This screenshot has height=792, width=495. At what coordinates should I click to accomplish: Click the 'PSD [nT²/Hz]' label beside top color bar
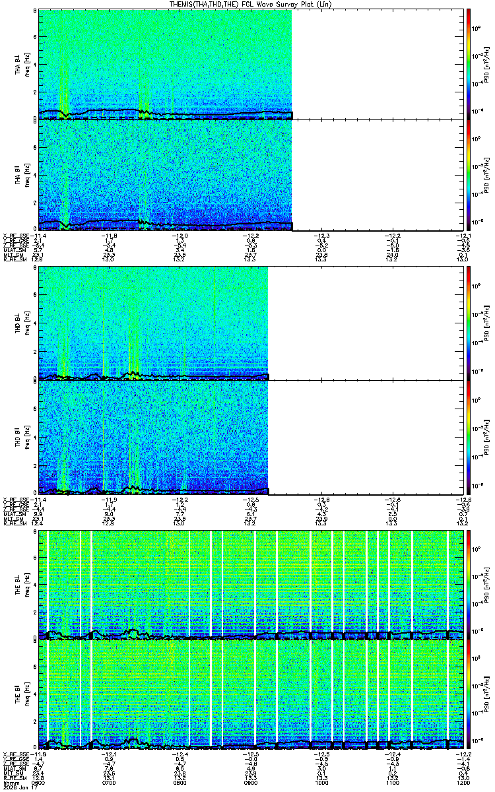coord(486,64)
